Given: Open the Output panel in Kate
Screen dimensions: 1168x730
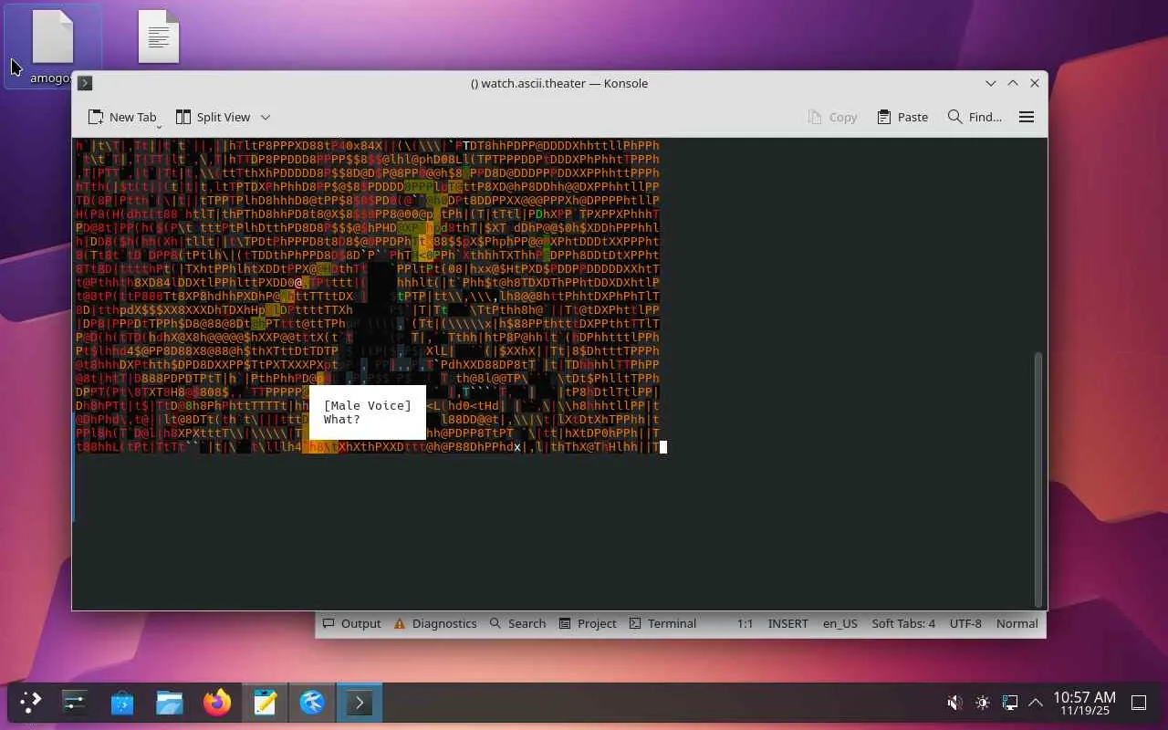Looking at the screenshot, I should [351, 623].
